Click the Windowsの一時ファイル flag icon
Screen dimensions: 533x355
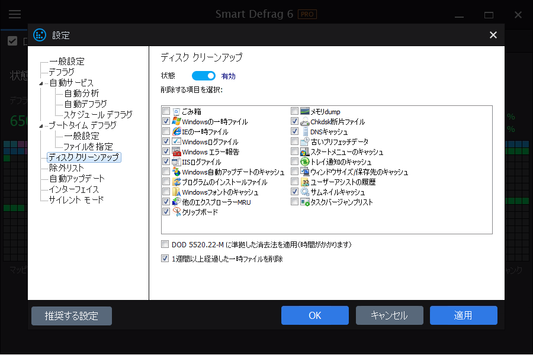coord(176,121)
